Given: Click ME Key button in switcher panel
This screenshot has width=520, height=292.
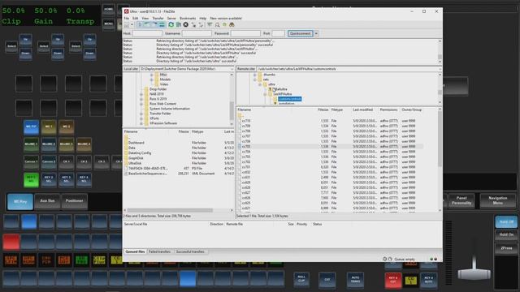Looking at the screenshot, I should (x=20, y=201).
